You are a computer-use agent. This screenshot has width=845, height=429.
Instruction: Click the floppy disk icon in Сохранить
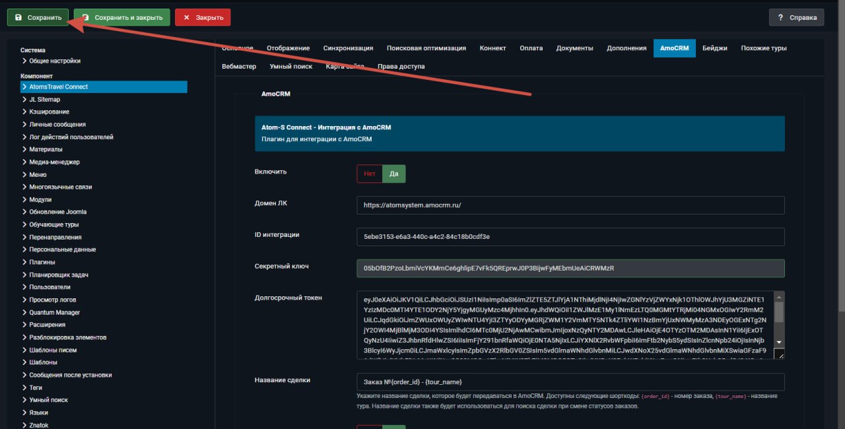pos(18,17)
